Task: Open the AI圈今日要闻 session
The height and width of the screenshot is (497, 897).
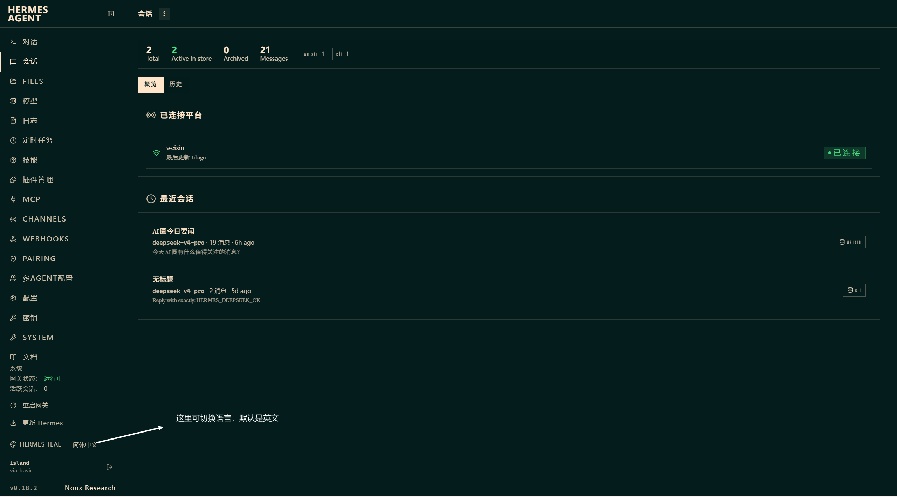Action: [x=509, y=242]
